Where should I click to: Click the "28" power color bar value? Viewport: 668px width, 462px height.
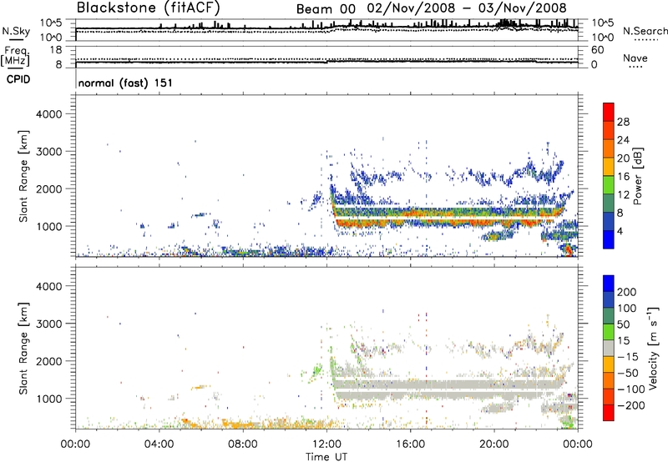coord(623,122)
